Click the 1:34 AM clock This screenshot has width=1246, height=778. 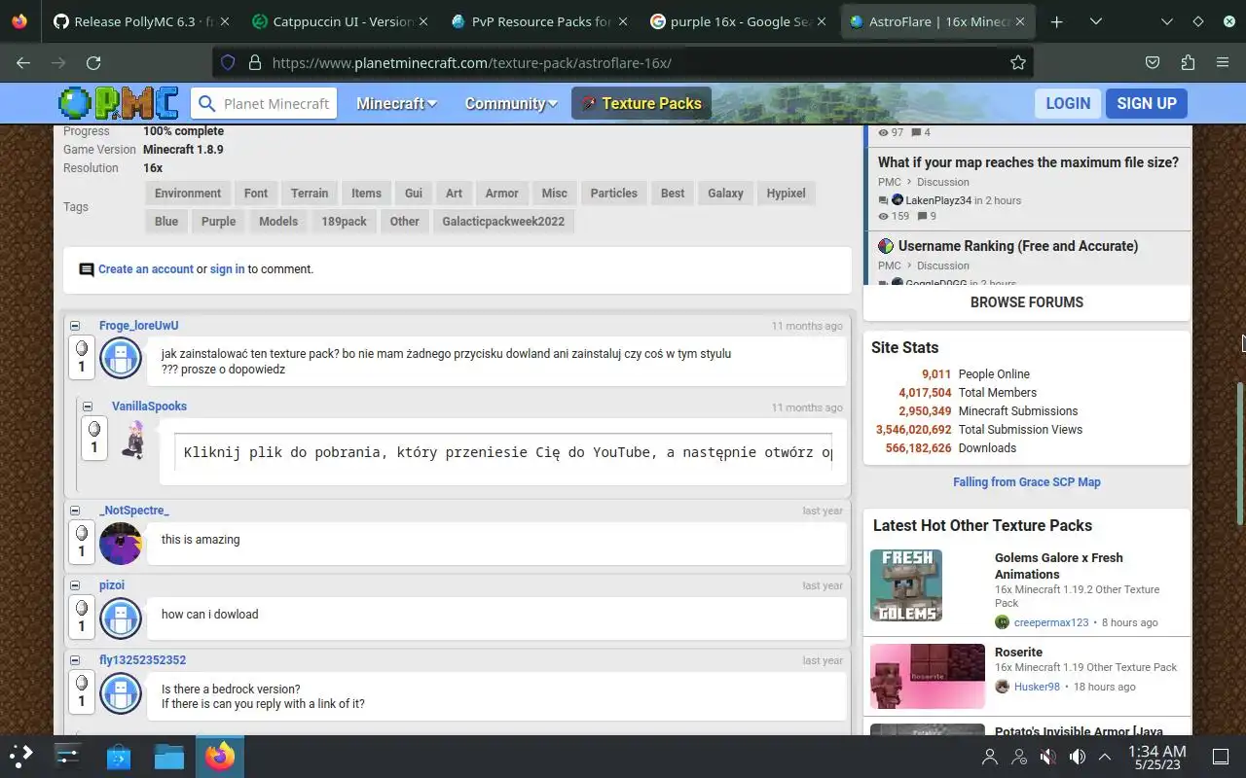pos(1156,751)
